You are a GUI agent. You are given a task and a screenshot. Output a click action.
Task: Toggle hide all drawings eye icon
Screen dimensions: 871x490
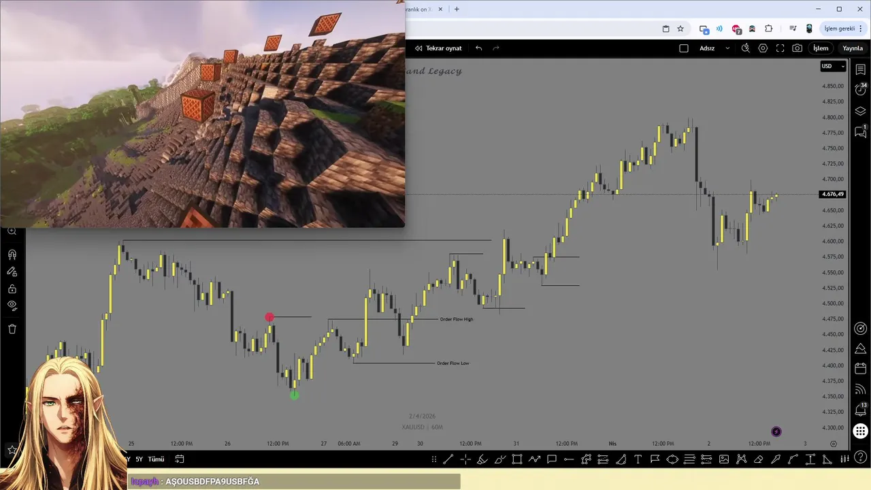pos(12,306)
